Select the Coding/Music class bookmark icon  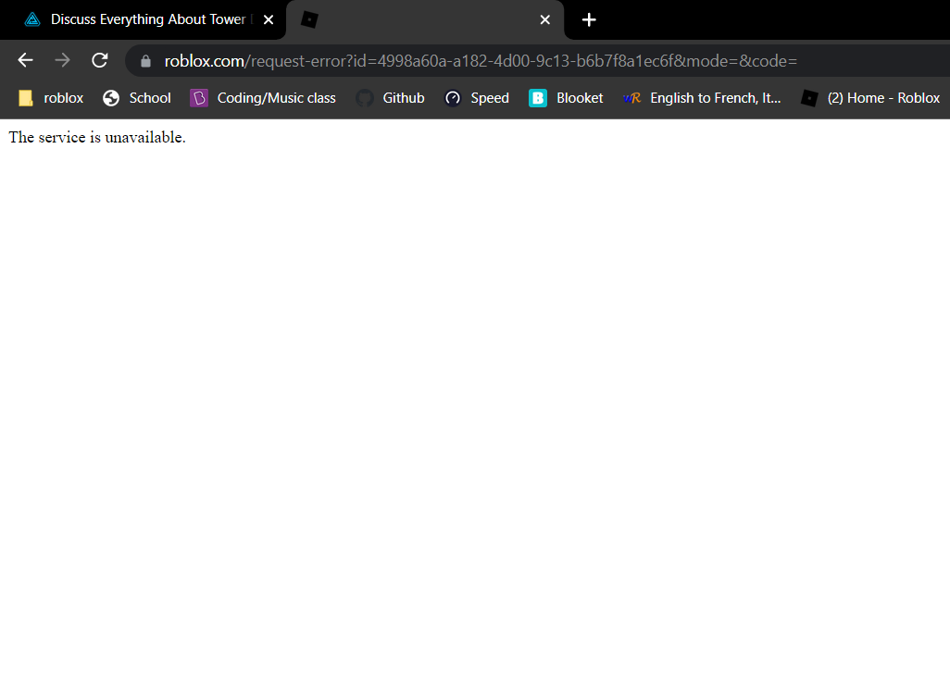pyautogui.click(x=198, y=97)
